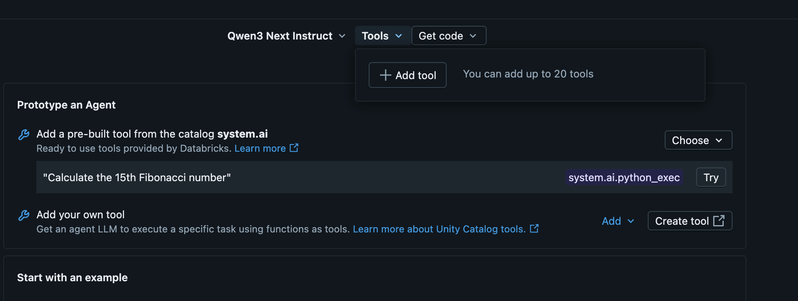Open the Choose dropdown for pre-built tools
798x301 pixels.
698,140
